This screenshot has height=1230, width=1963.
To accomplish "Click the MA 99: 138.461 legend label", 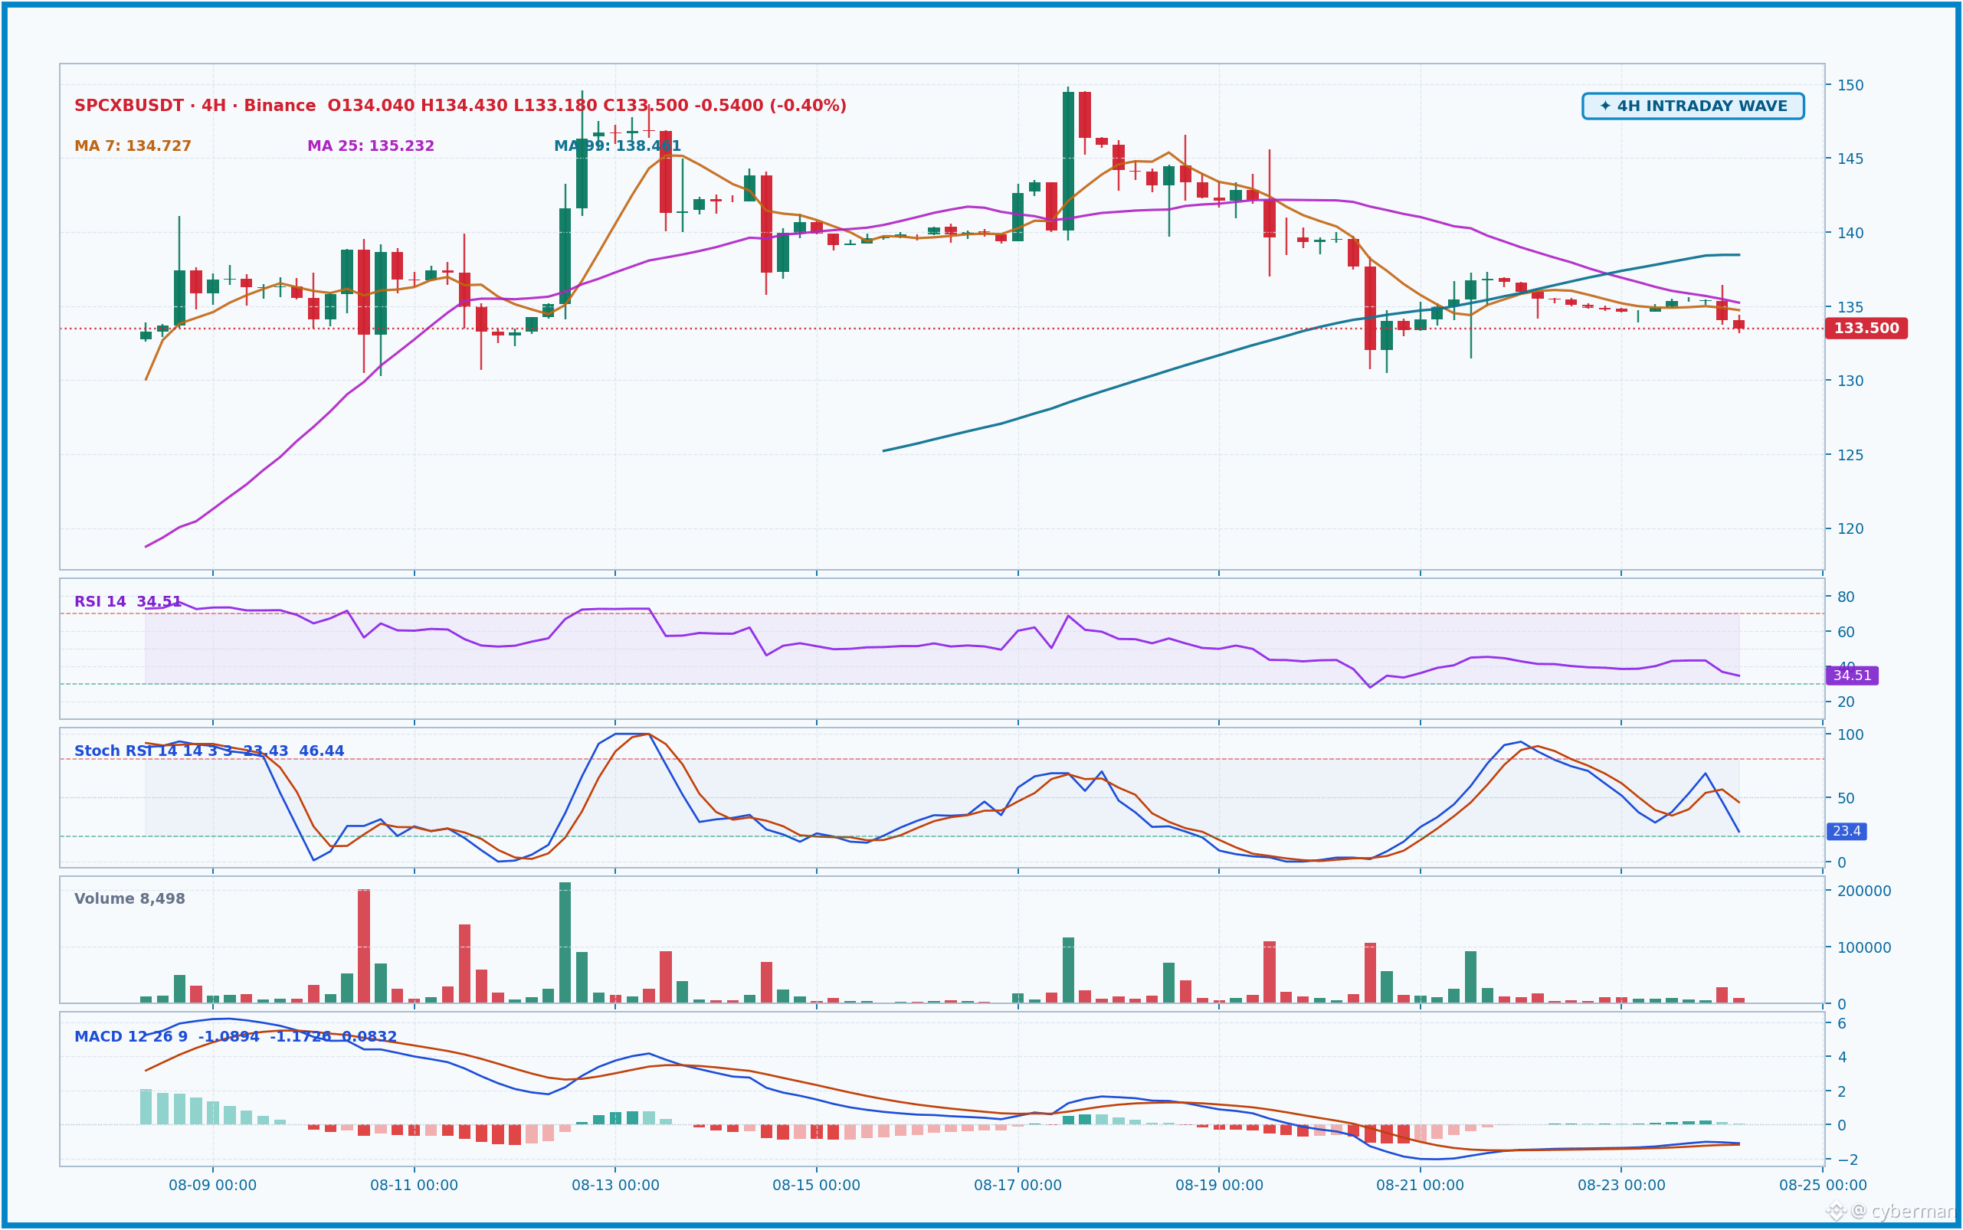I will coord(617,146).
